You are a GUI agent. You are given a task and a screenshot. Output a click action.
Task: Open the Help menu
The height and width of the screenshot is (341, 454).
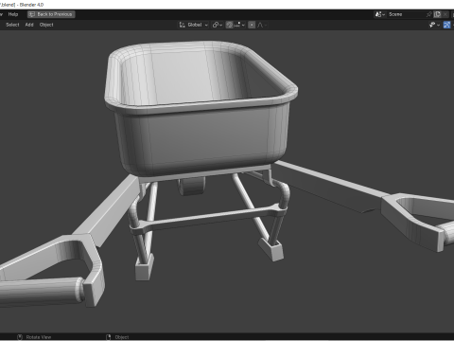pyautogui.click(x=13, y=14)
